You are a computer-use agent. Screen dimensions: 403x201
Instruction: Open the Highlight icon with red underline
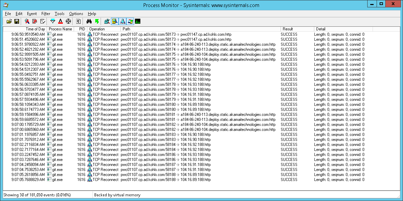tap(60, 21)
